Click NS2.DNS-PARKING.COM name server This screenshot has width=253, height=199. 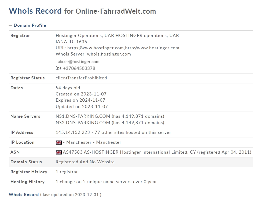click(83, 123)
